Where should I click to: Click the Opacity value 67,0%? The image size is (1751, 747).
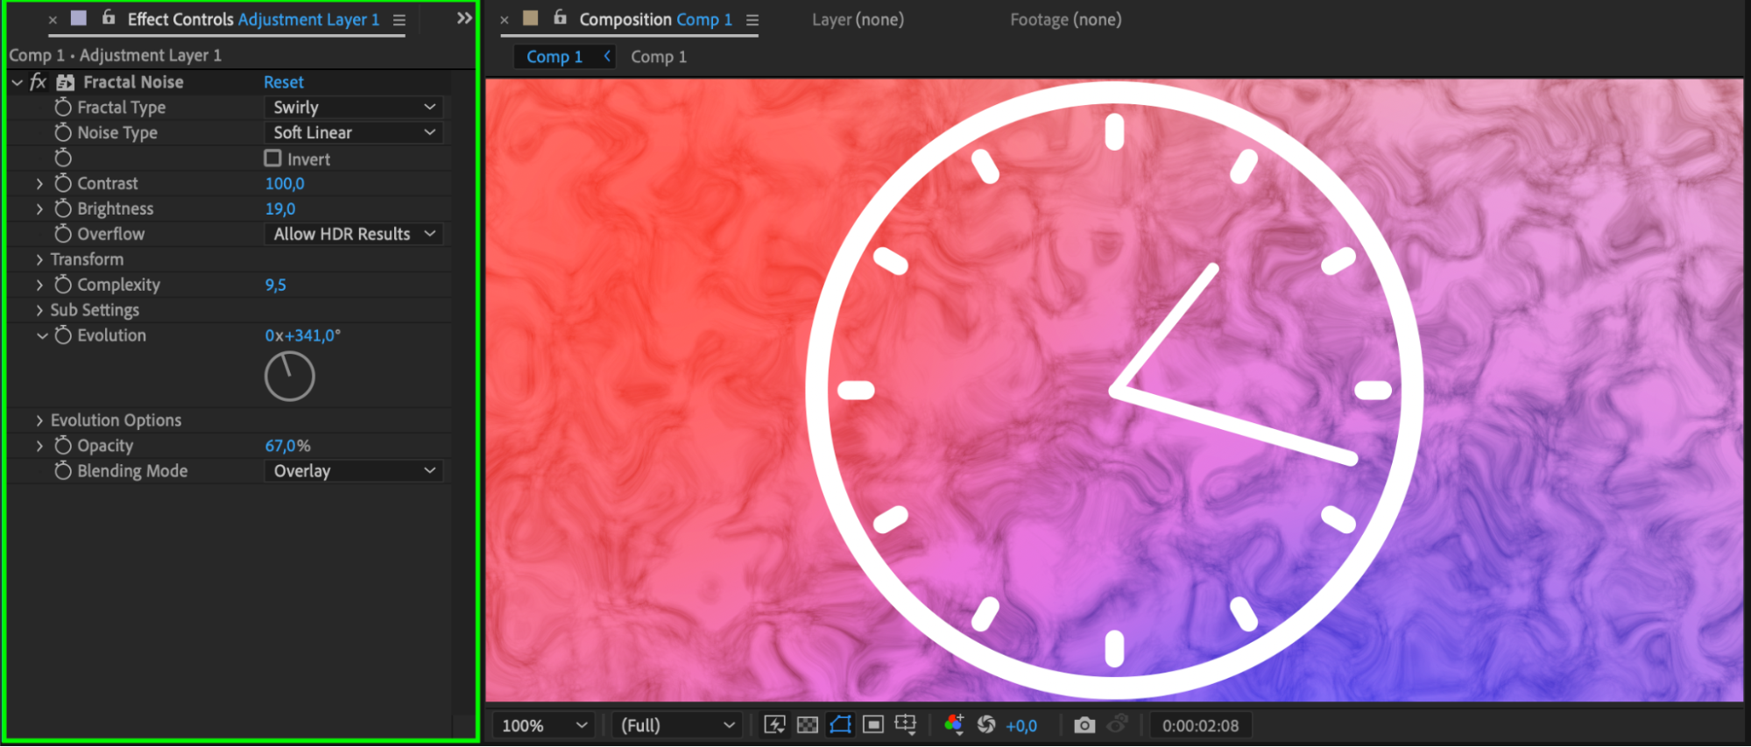click(287, 447)
